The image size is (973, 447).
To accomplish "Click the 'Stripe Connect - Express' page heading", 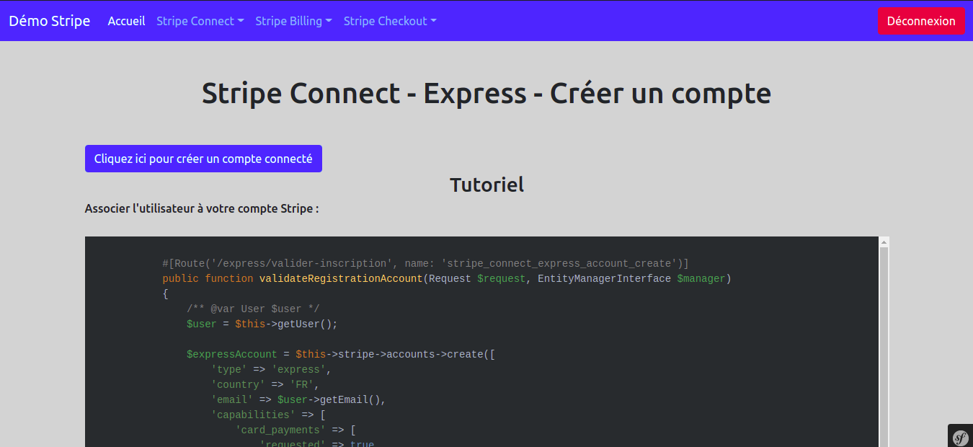I will (486, 94).
